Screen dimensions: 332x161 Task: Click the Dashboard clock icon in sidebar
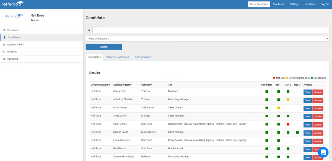(x=4, y=30)
